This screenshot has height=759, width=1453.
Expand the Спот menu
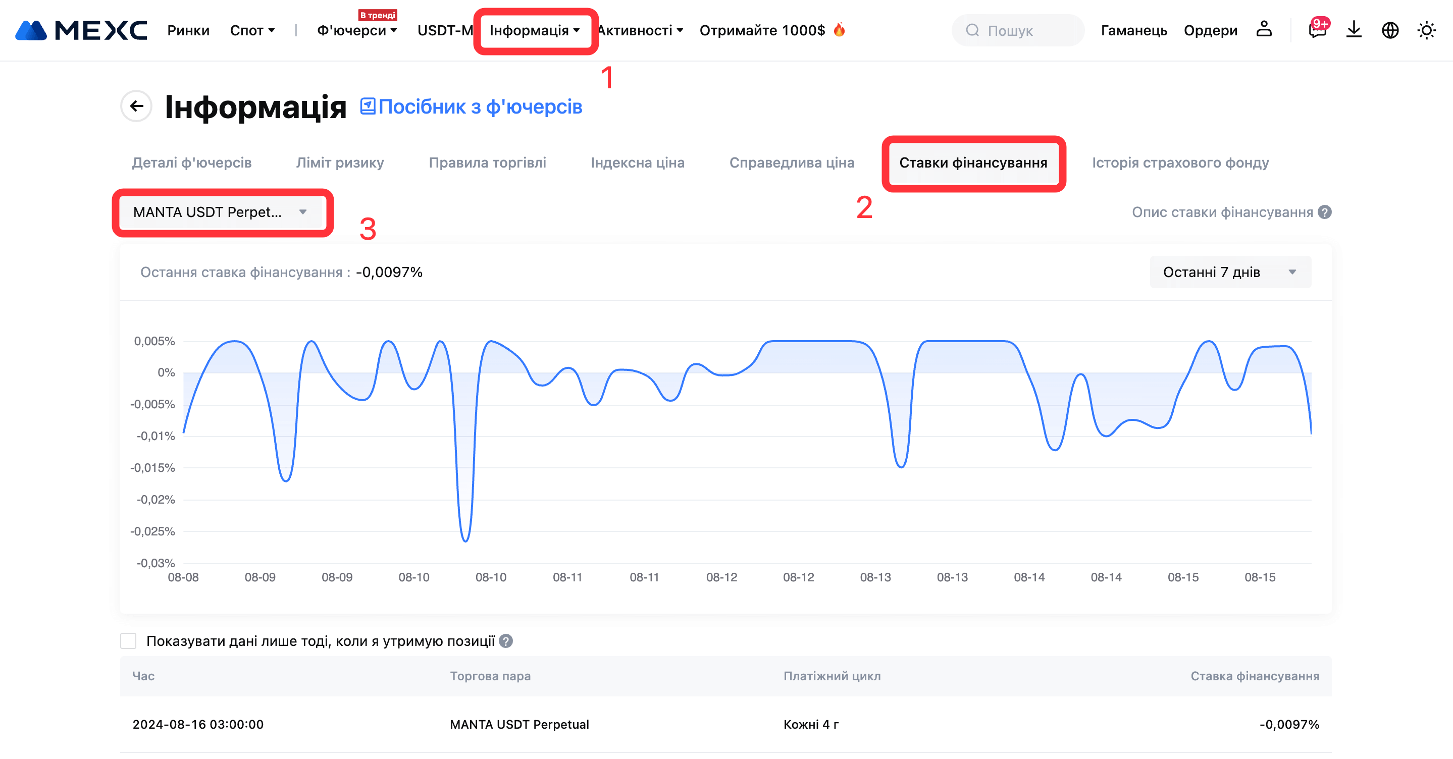(252, 30)
